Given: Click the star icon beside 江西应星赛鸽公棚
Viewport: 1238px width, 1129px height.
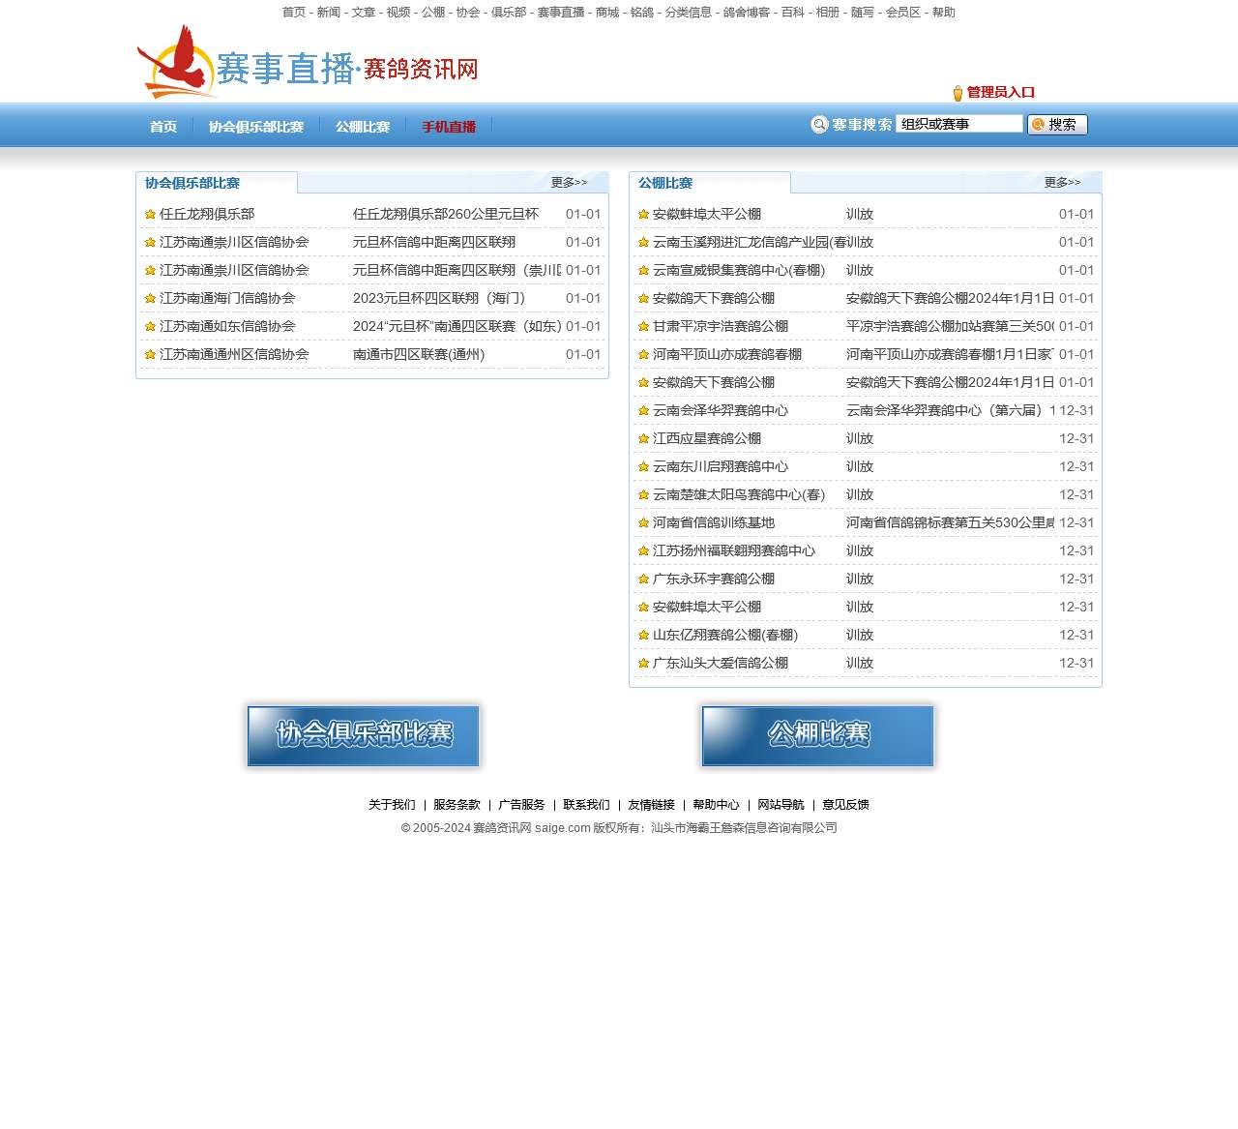Looking at the screenshot, I should pyautogui.click(x=643, y=439).
